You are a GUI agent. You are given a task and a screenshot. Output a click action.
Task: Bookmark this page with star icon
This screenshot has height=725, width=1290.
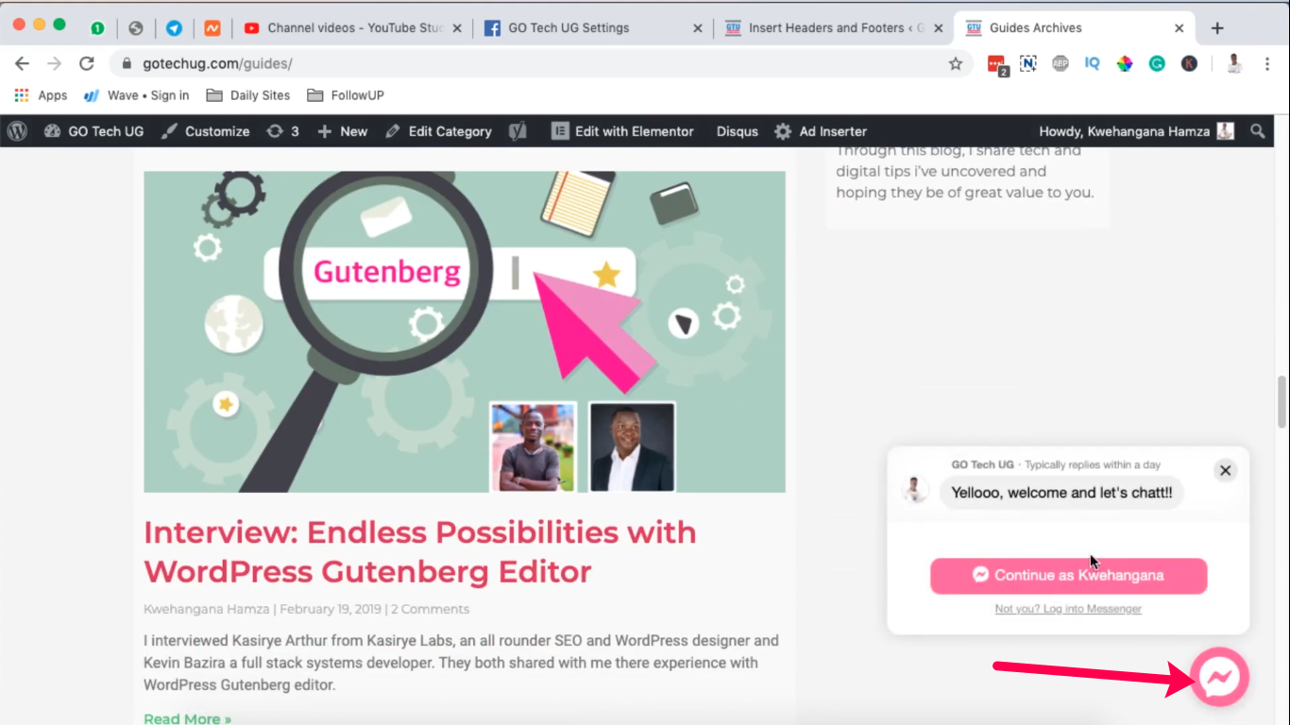pos(956,63)
